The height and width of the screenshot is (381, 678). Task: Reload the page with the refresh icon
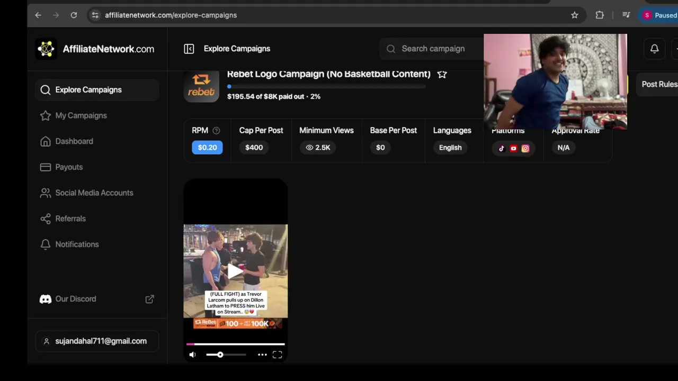tap(74, 15)
